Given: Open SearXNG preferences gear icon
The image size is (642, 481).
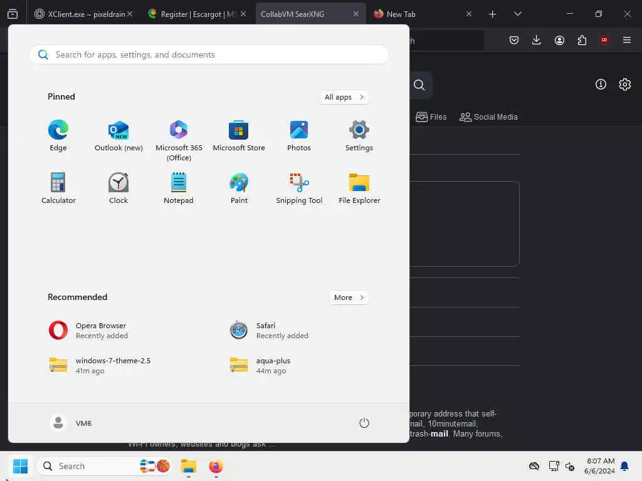Looking at the screenshot, I should tap(625, 85).
